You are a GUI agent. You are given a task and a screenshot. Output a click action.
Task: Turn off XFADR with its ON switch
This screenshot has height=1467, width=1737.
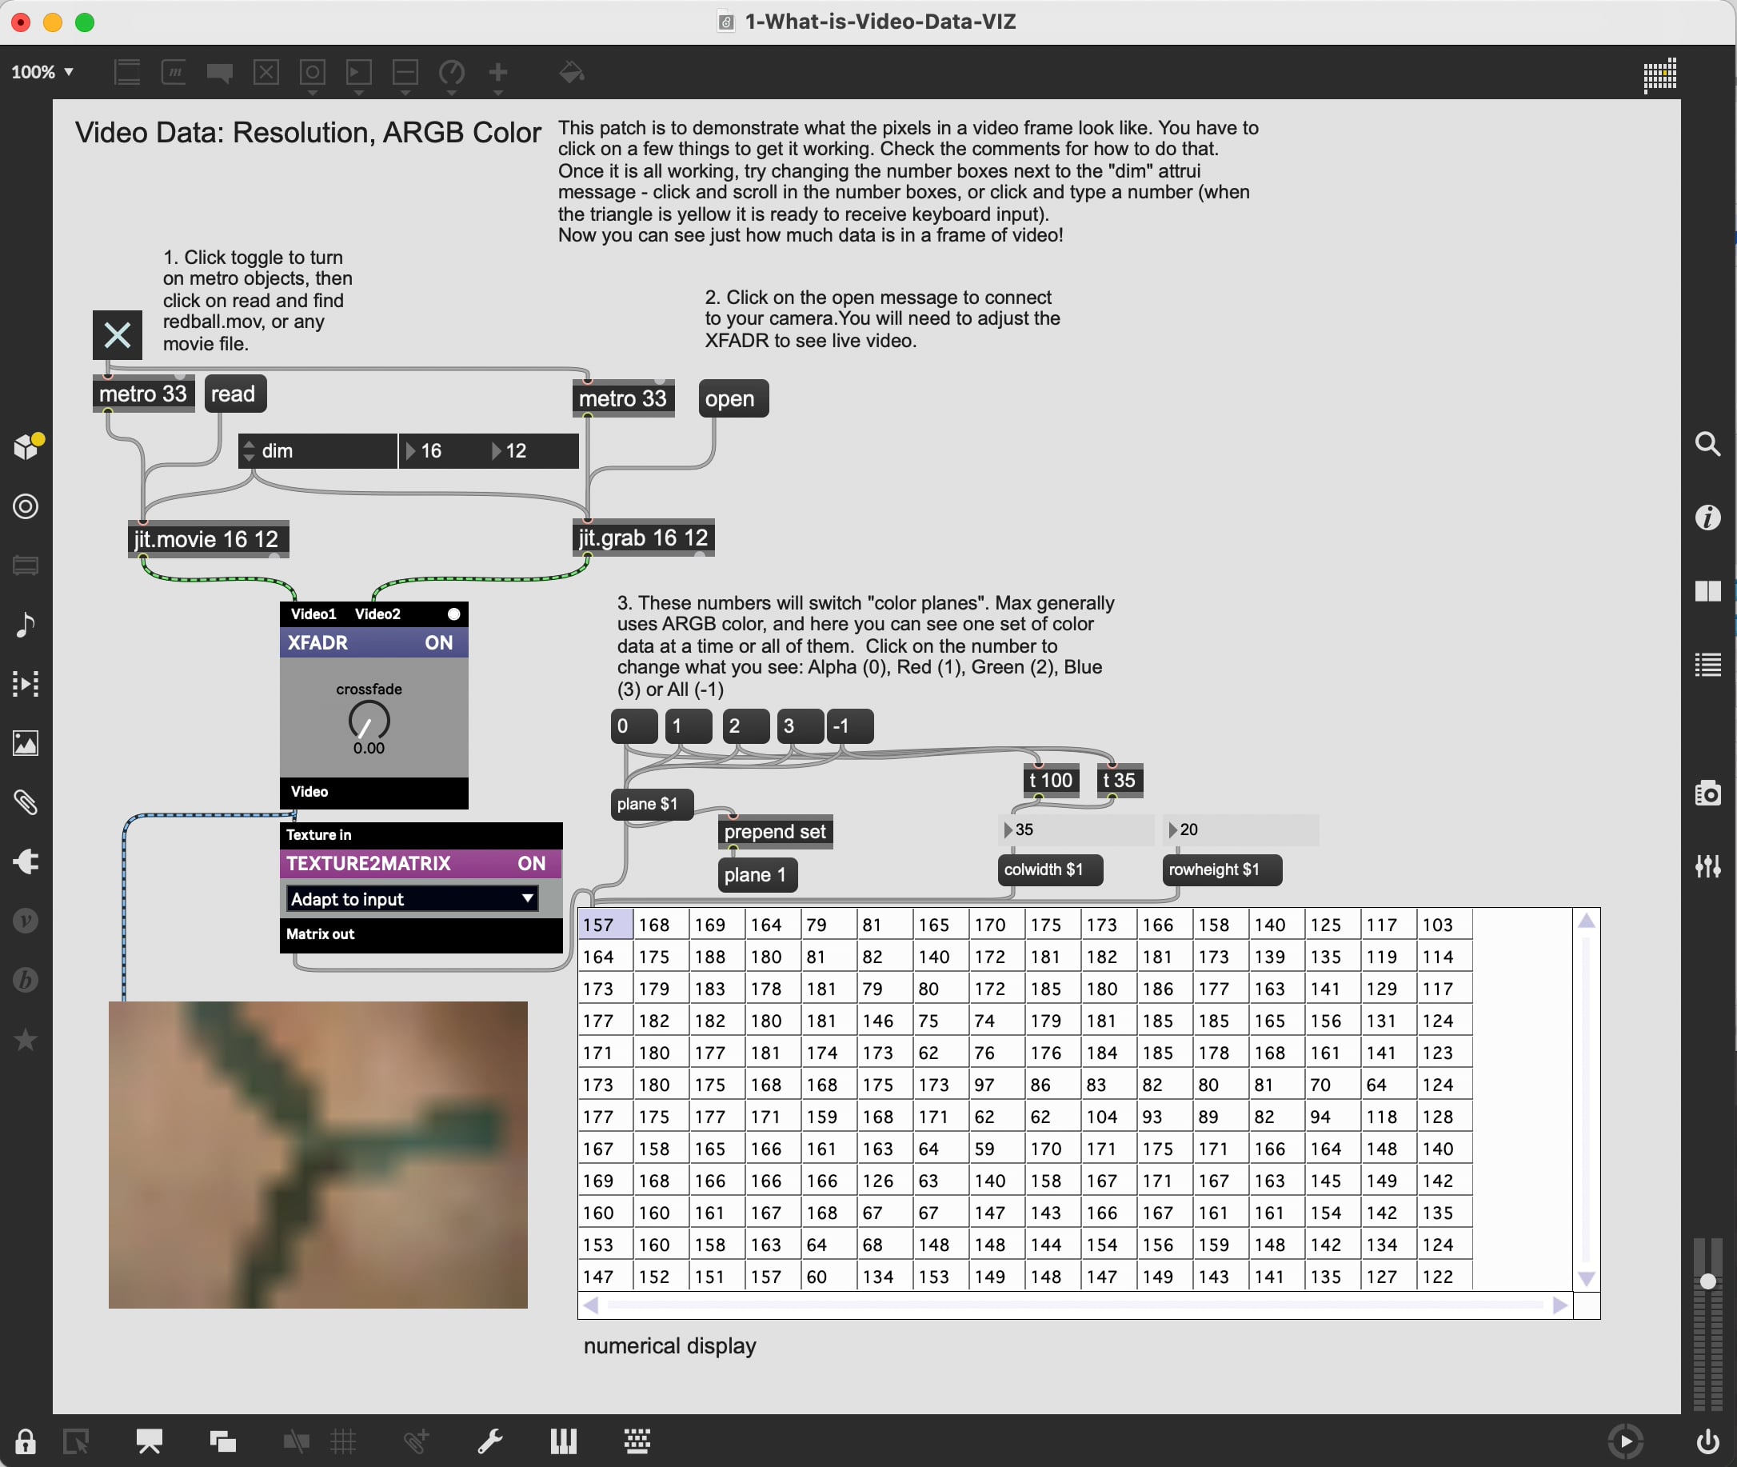pyautogui.click(x=438, y=642)
